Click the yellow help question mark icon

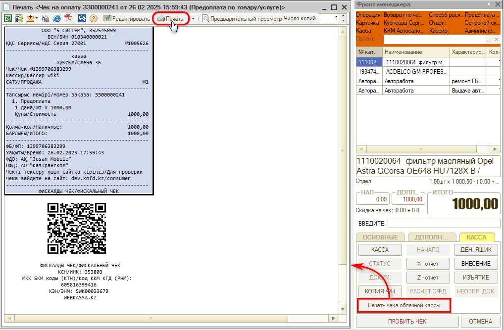pyautogui.click(x=93, y=19)
